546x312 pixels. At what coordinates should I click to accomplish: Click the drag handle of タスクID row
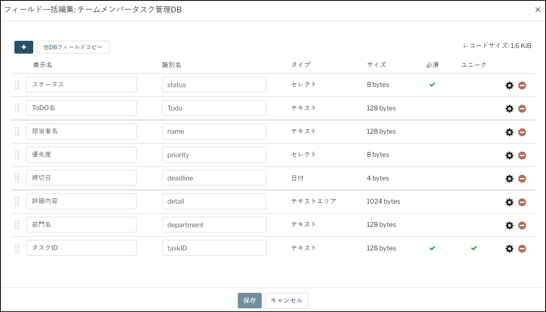pyautogui.click(x=17, y=248)
